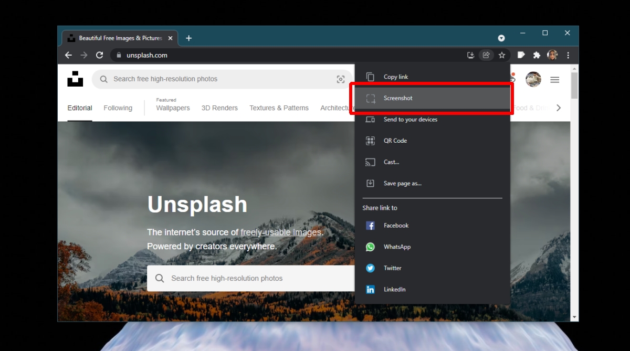Click the browser forward arrow
The image size is (630, 351).
[84, 55]
